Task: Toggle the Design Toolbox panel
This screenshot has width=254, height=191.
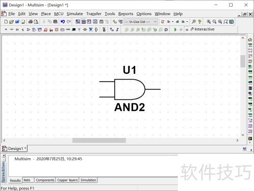Action: (78, 22)
